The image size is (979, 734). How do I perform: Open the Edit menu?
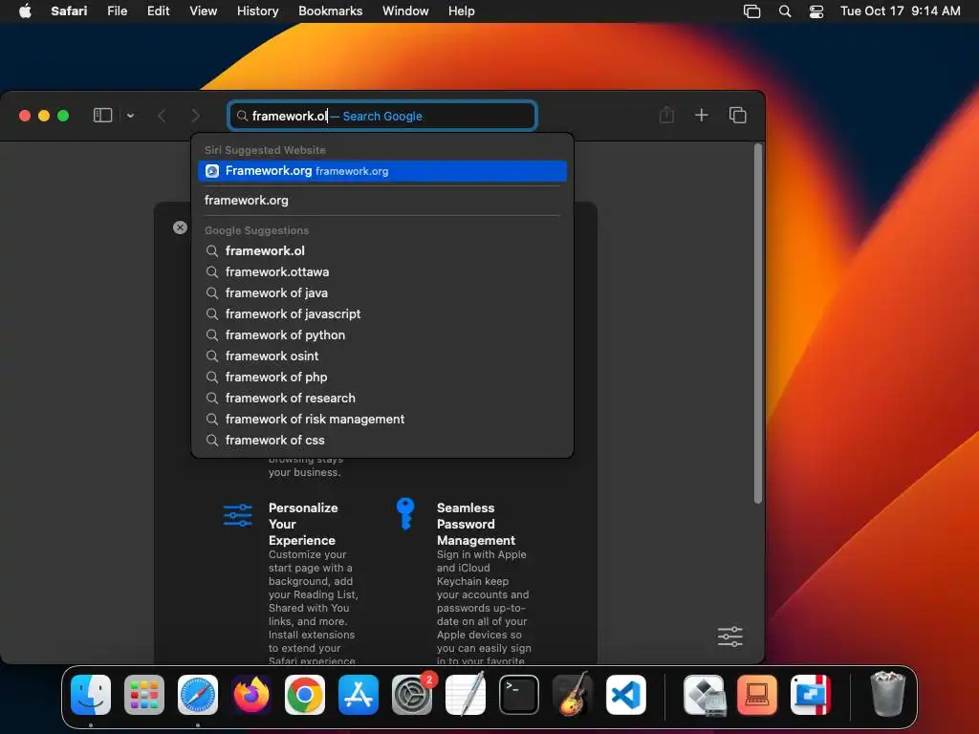pos(158,11)
